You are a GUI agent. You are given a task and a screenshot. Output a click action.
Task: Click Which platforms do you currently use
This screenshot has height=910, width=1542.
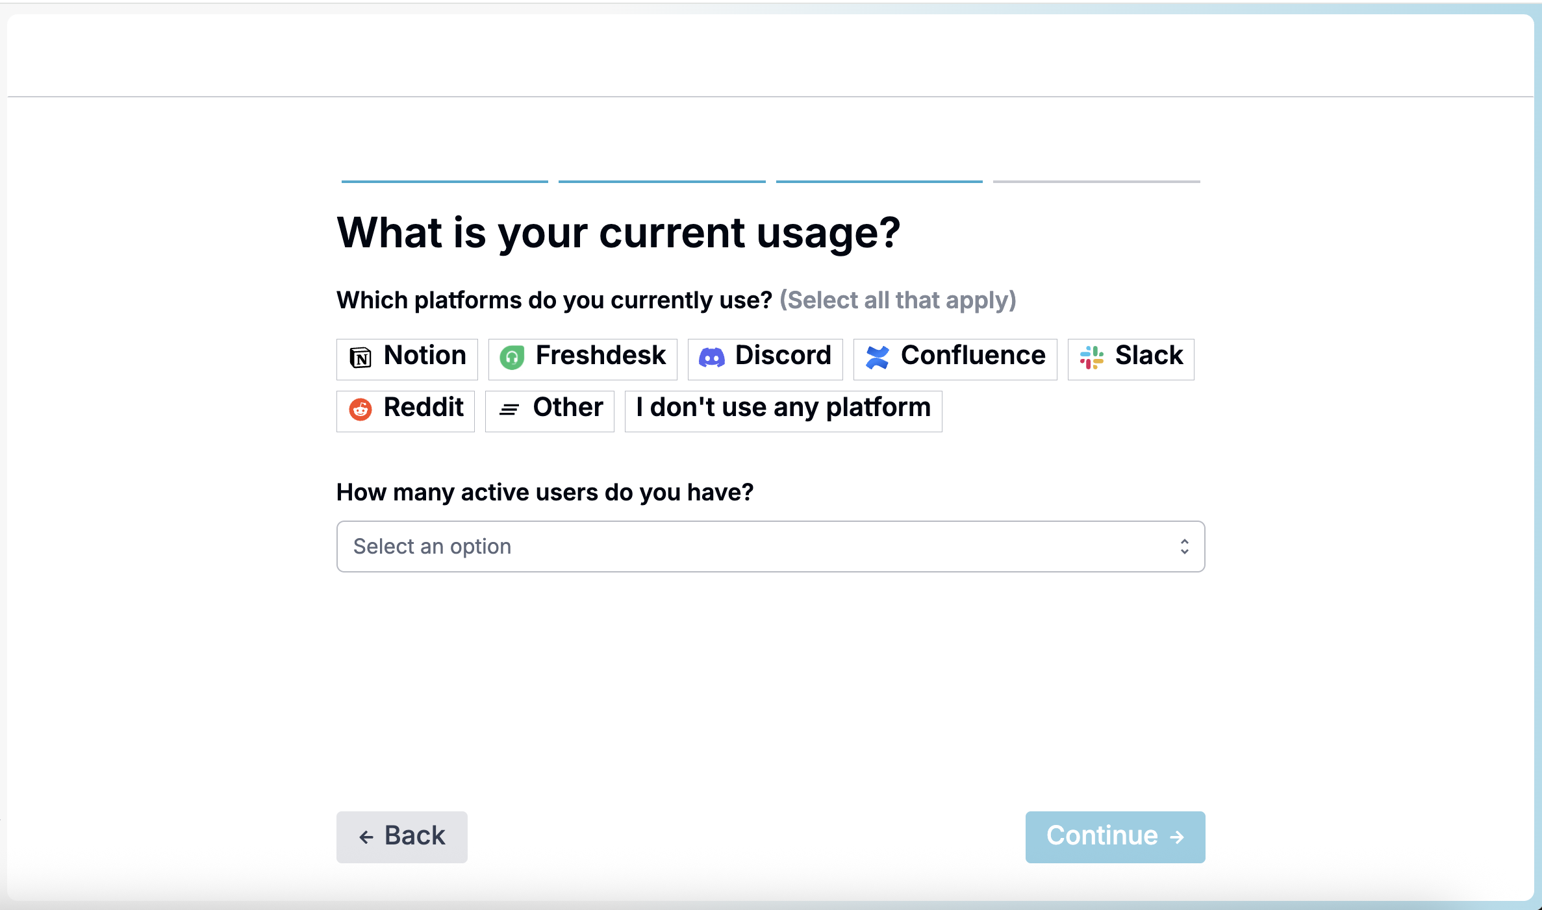(x=554, y=301)
